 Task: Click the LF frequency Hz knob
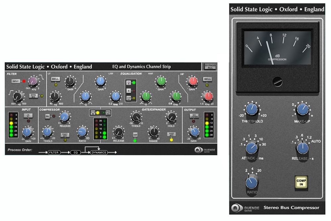[x=55, y=97]
